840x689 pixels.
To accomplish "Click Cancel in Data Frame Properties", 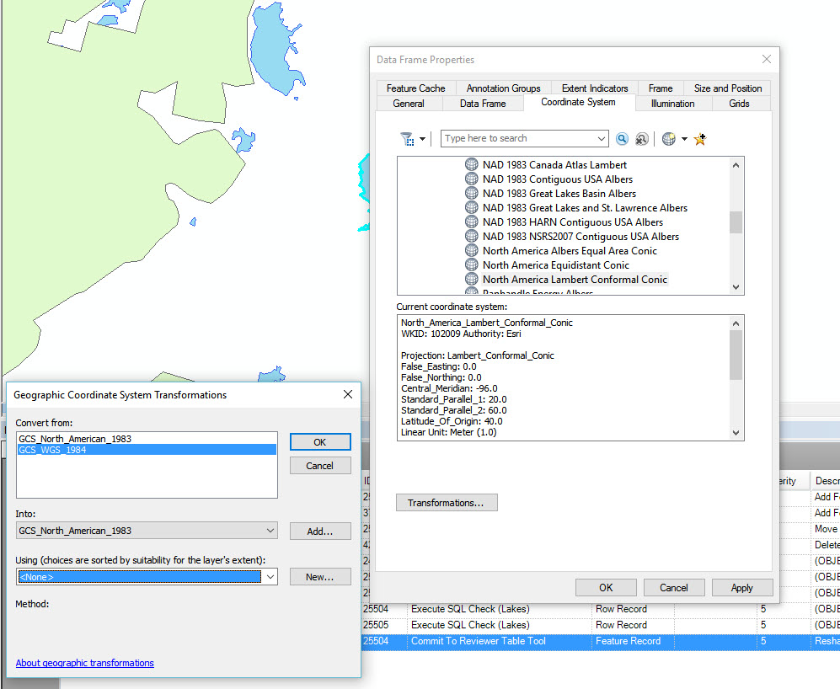I will (674, 588).
